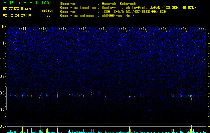Click the 'Receiving Location' field label
The width and height of the screenshot is (210, 133).
click(78, 8)
